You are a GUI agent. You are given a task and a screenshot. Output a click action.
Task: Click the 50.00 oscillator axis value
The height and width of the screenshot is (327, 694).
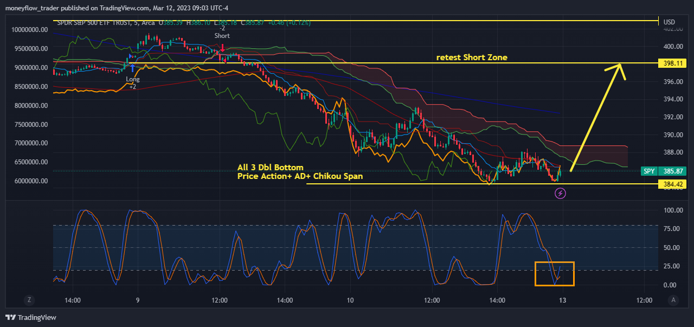(x=671, y=248)
